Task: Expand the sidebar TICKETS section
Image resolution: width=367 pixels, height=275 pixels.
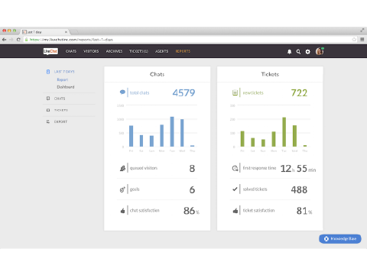Action: tap(61, 110)
